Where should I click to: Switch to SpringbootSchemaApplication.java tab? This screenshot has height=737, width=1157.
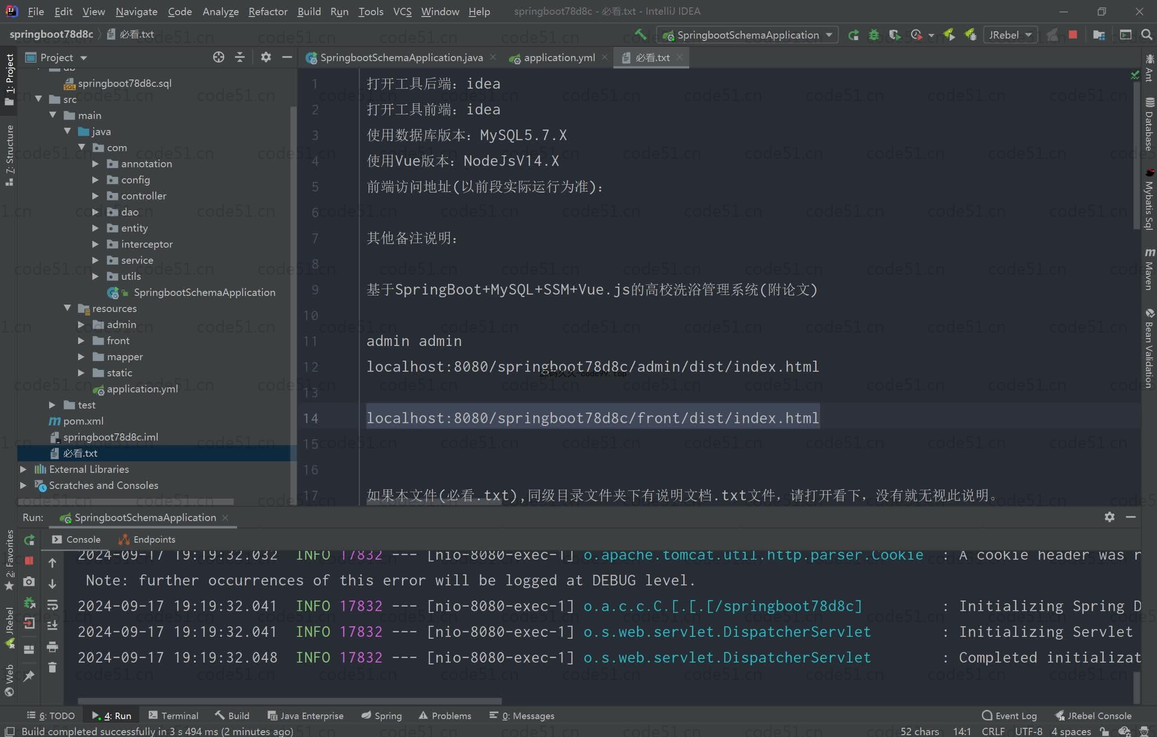click(400, 57)
